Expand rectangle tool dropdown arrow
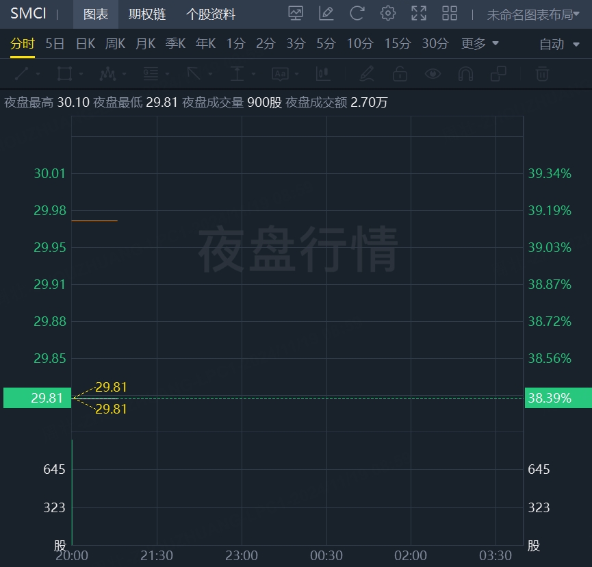 (81, 74)
